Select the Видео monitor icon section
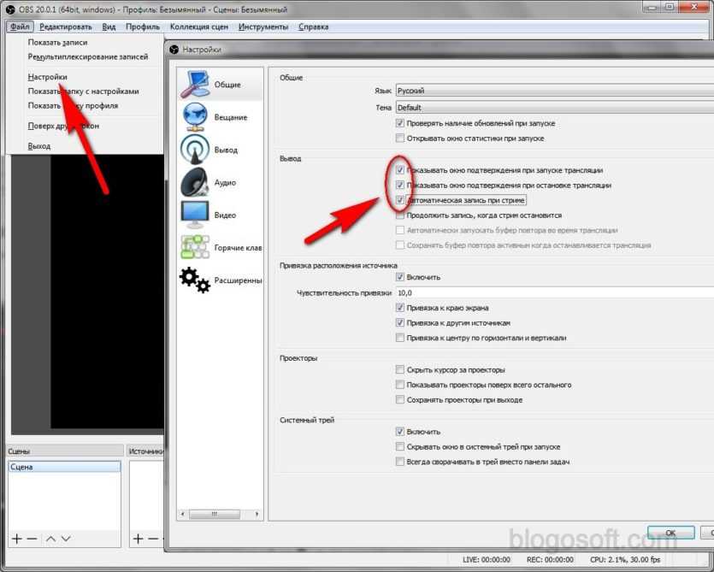714x572 pixels. [194, 215]
